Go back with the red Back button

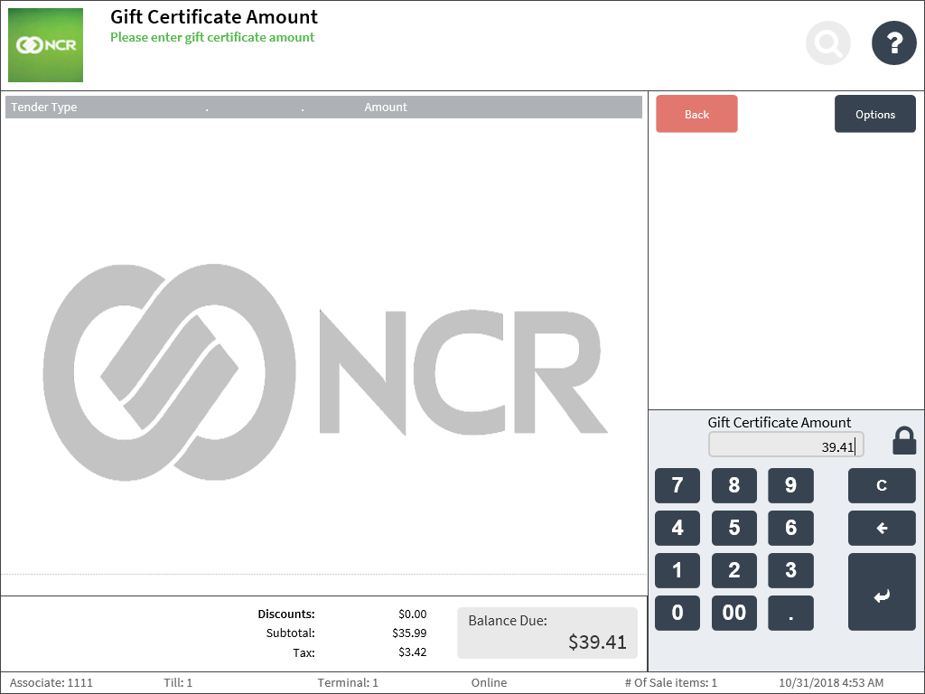pyautogui.click(x=696, y=114)
